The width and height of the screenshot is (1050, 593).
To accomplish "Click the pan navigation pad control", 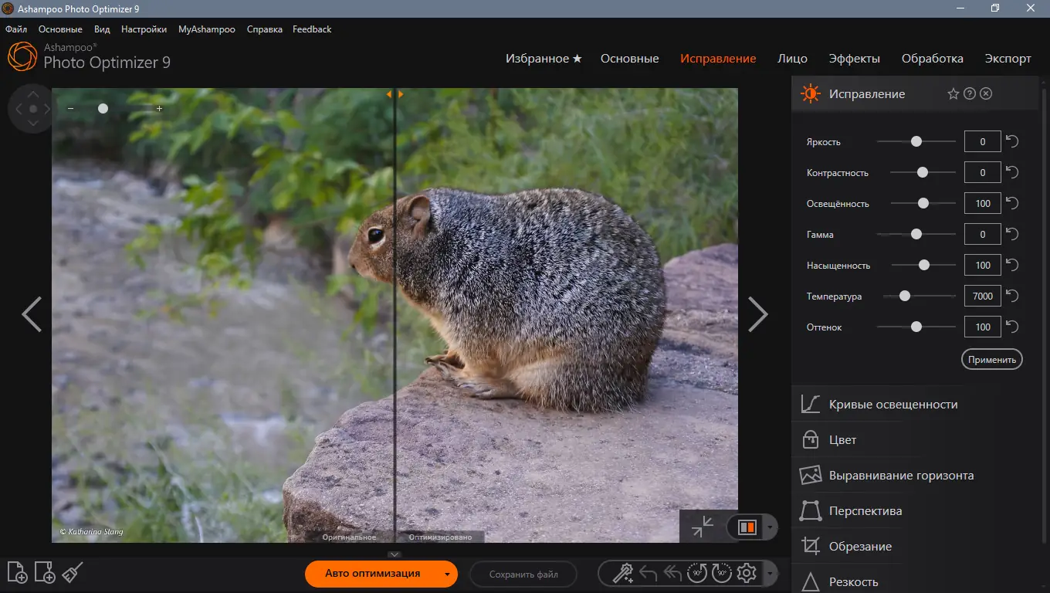I will point(32,109).
